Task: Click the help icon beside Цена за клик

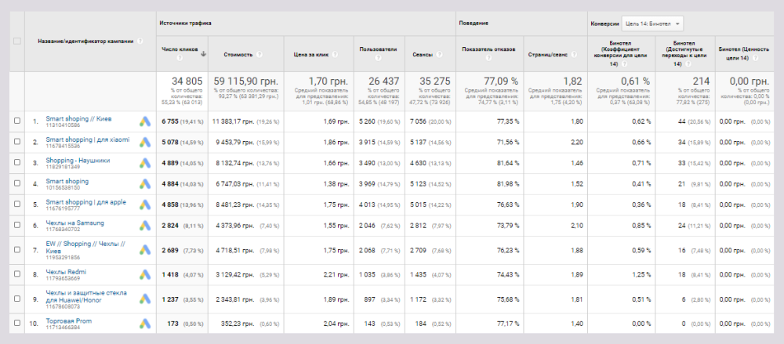Action: [336, 55]
